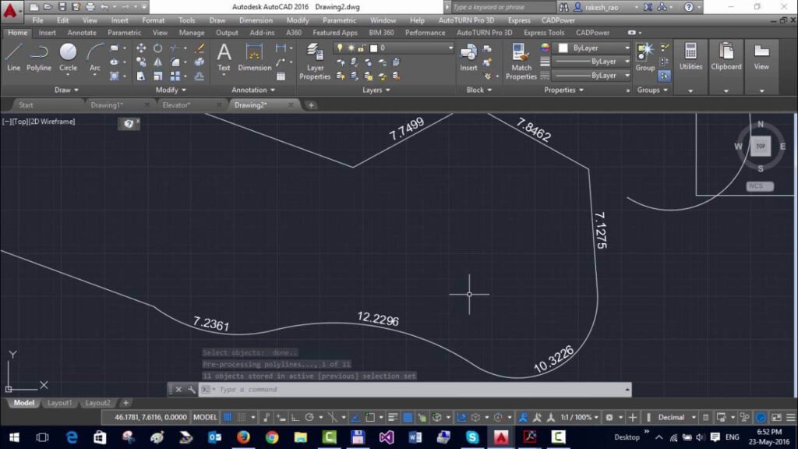Viewport: 798px width, 449px height.
Task: Select the Line drawing tool
Action: click(14, 57)
